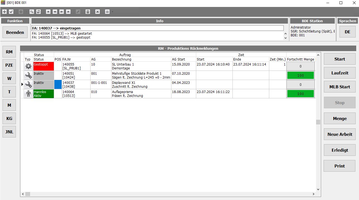
Task: Select cell Displaywand X1 Zuschnitt
Action: 141,84
